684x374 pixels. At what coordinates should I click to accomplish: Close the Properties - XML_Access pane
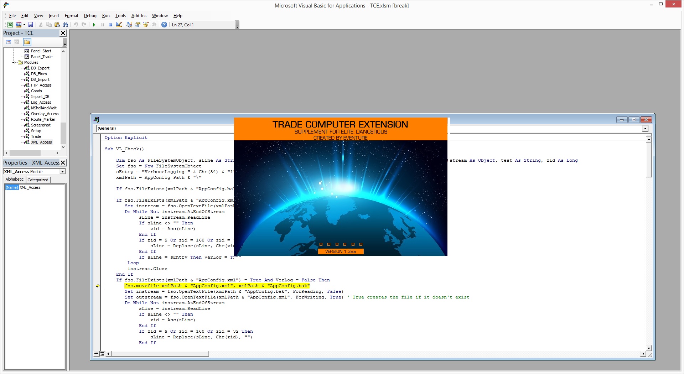tap(63, 163)
